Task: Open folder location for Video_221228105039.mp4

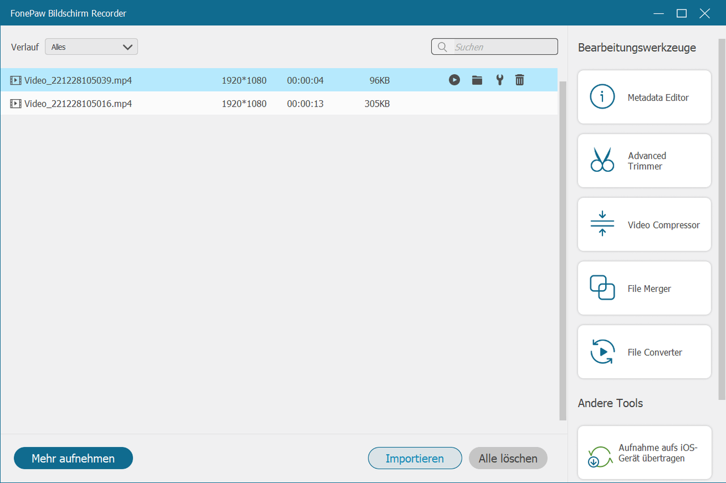Action: coord(477,80)
